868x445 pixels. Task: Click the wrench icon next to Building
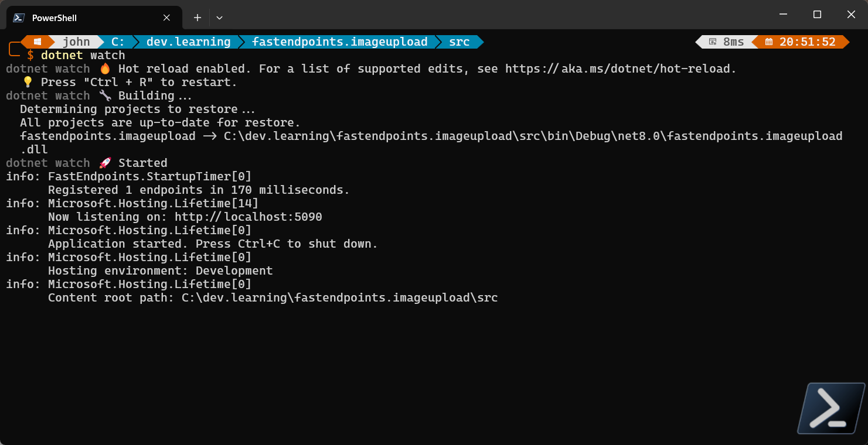tap(105, 95)
